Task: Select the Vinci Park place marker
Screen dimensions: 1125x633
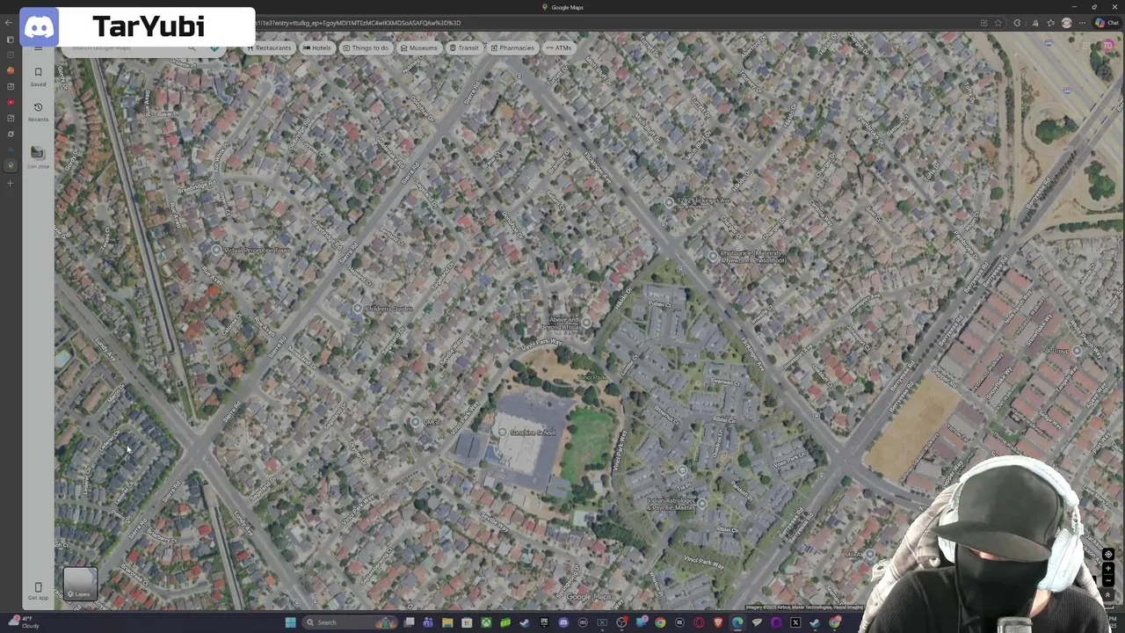Action: (x=592, y=377)
